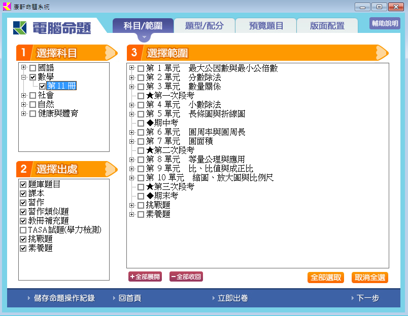The width and height of the screenshot is (408, 316).
Task: Click 立即出卷 to generate exam
Action: point(232,298)
